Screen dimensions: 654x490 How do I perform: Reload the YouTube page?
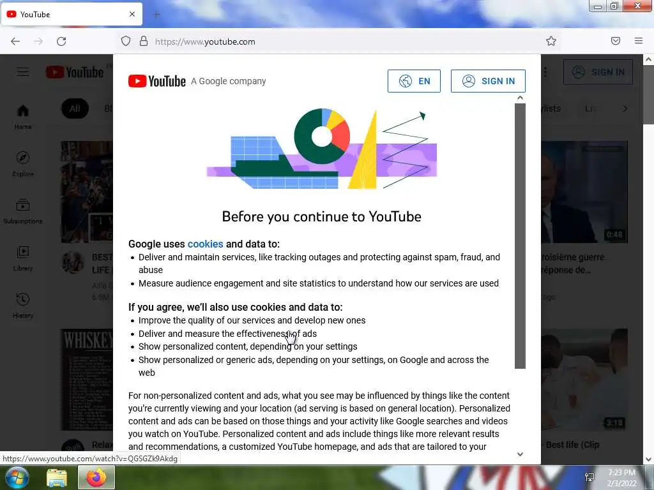point(61,41)
